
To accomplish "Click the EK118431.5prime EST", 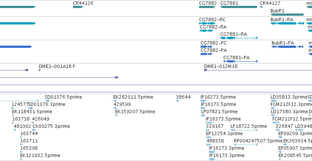I will coord(32,112).
